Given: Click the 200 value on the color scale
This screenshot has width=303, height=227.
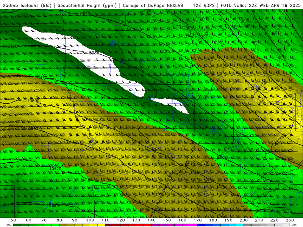Looking at the screenshot, I should click(244, 220).
